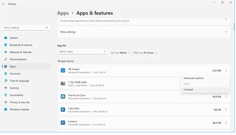Click the magnifier in Search apps box

[105, 52]
